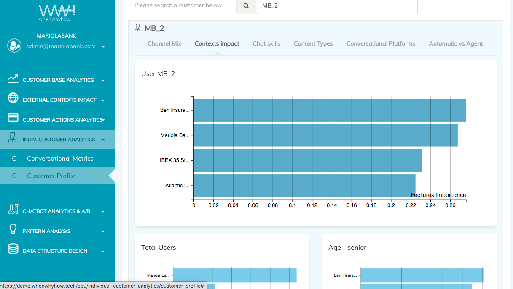
Task: Click the Customer Actions Analytics card icon
Action: coord(13,118)
